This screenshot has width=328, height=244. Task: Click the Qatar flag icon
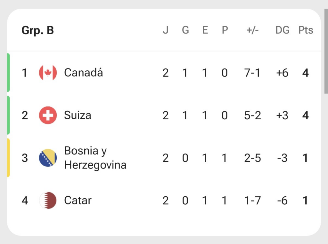pos(48,200)
